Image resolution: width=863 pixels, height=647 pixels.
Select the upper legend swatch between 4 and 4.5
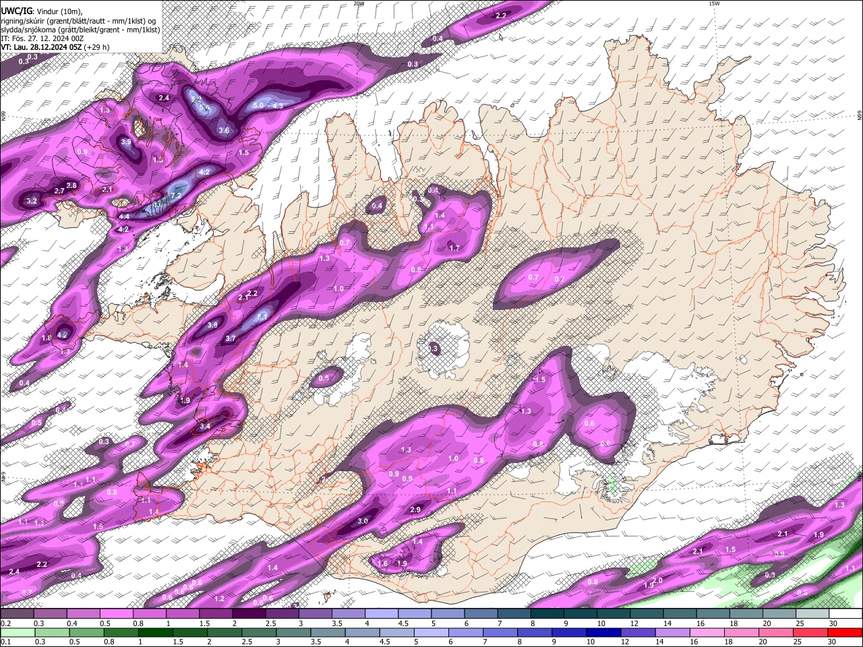[x=382, y=614]
